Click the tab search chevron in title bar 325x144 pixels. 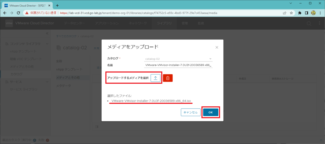290,3
